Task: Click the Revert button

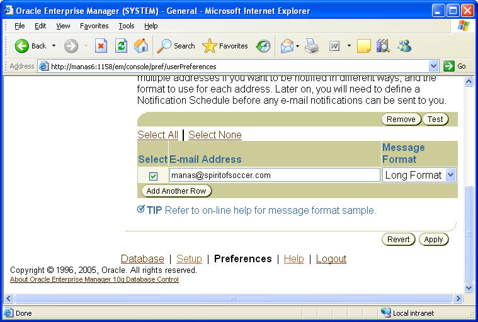Action: tap(399, 239)
